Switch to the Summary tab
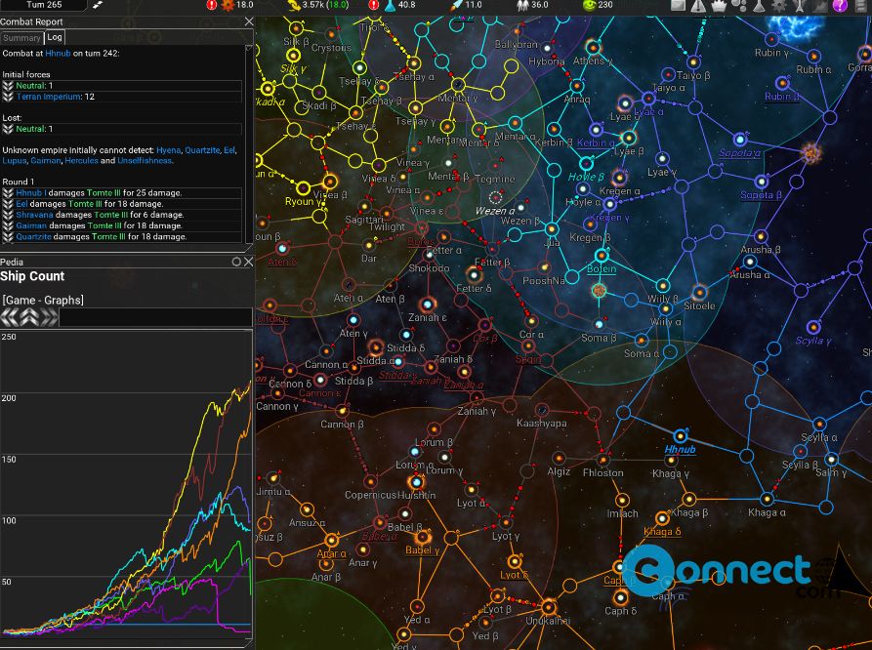 tap(21, 38)
